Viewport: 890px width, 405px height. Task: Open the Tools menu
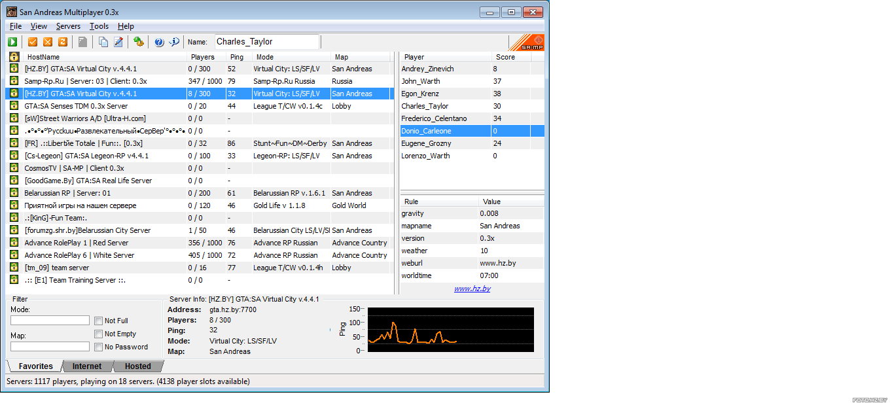(x=99, y=26)
